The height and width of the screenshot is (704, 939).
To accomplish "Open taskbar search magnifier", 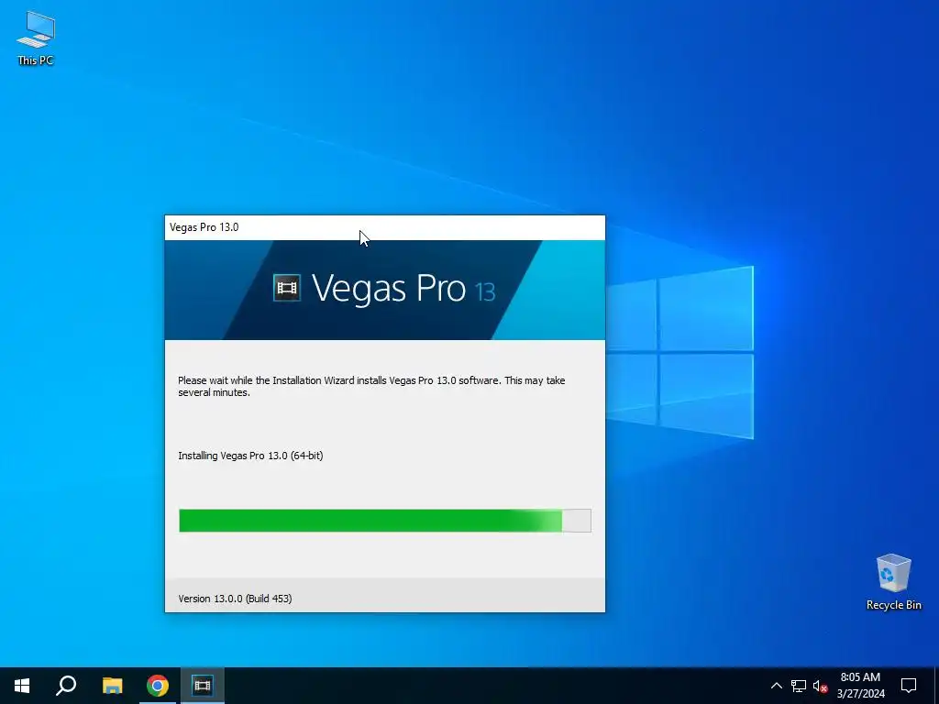I will click(66, 686).
